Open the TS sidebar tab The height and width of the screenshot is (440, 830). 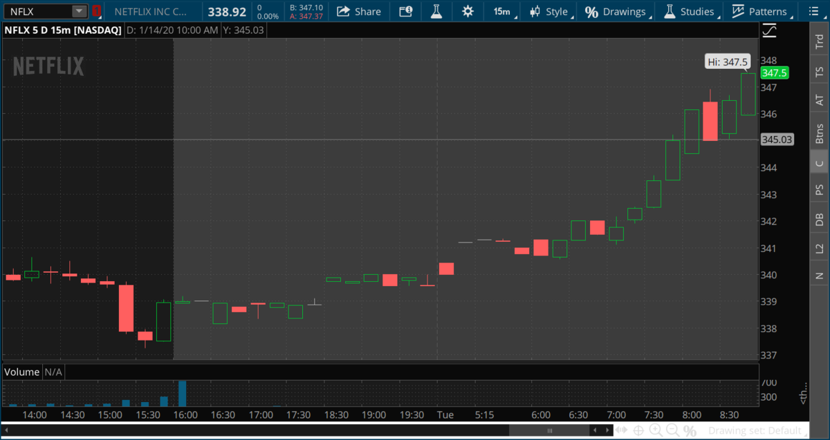pyautogui.click(x=820, y=71)
